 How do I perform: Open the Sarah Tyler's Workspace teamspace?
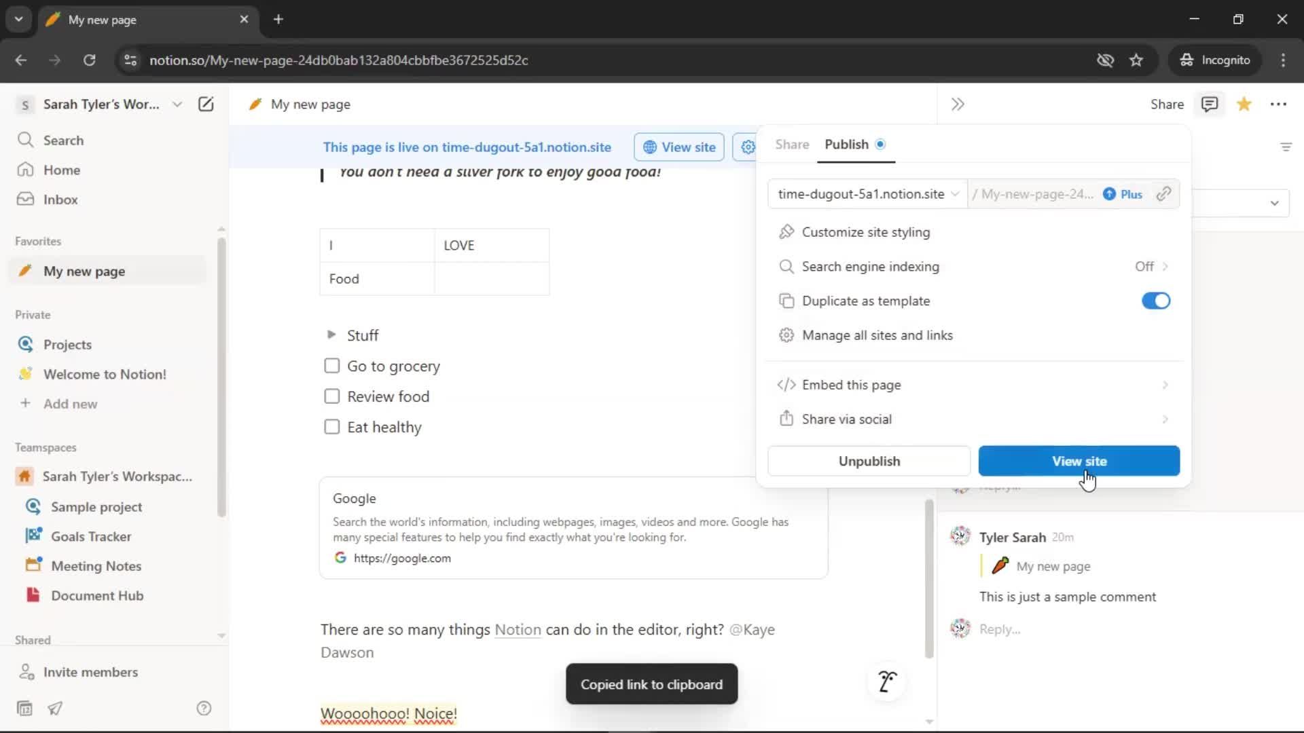pos(109,476)
